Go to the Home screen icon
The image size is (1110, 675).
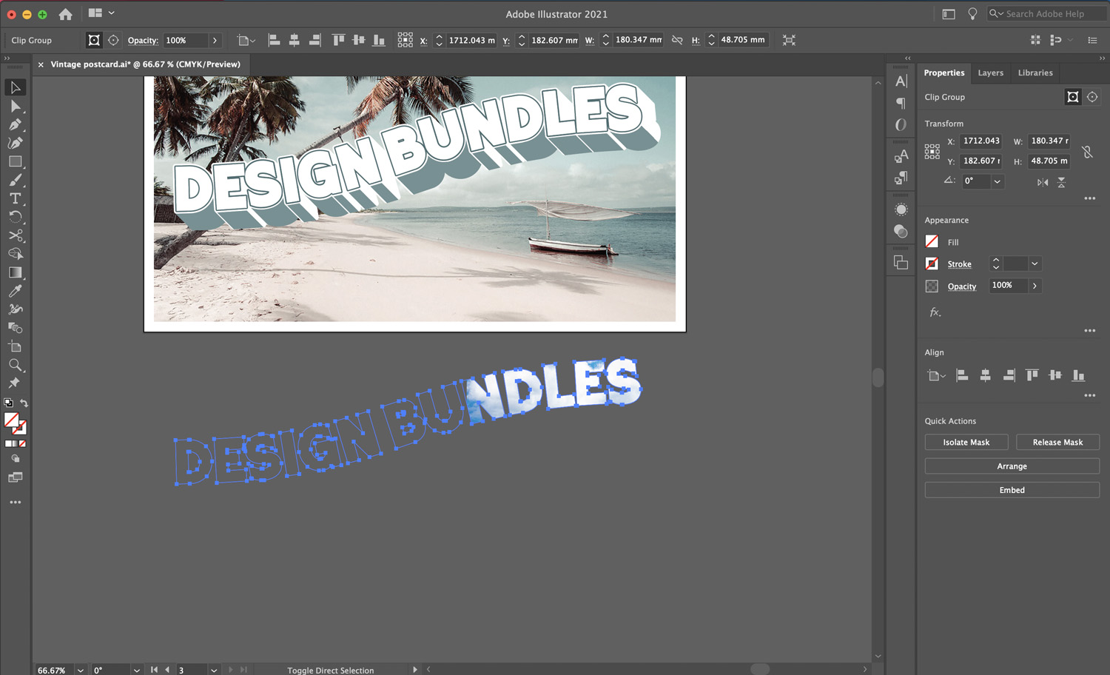(65, 14)
